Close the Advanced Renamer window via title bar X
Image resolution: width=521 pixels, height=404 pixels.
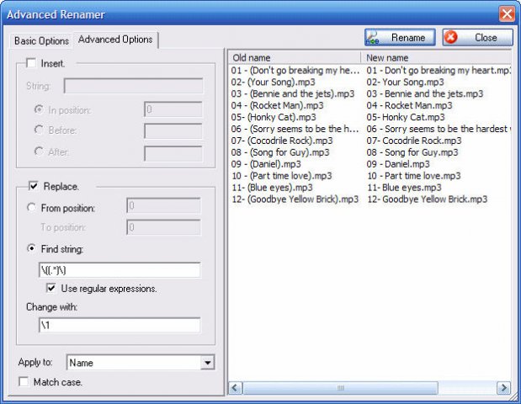pos(507,14)
